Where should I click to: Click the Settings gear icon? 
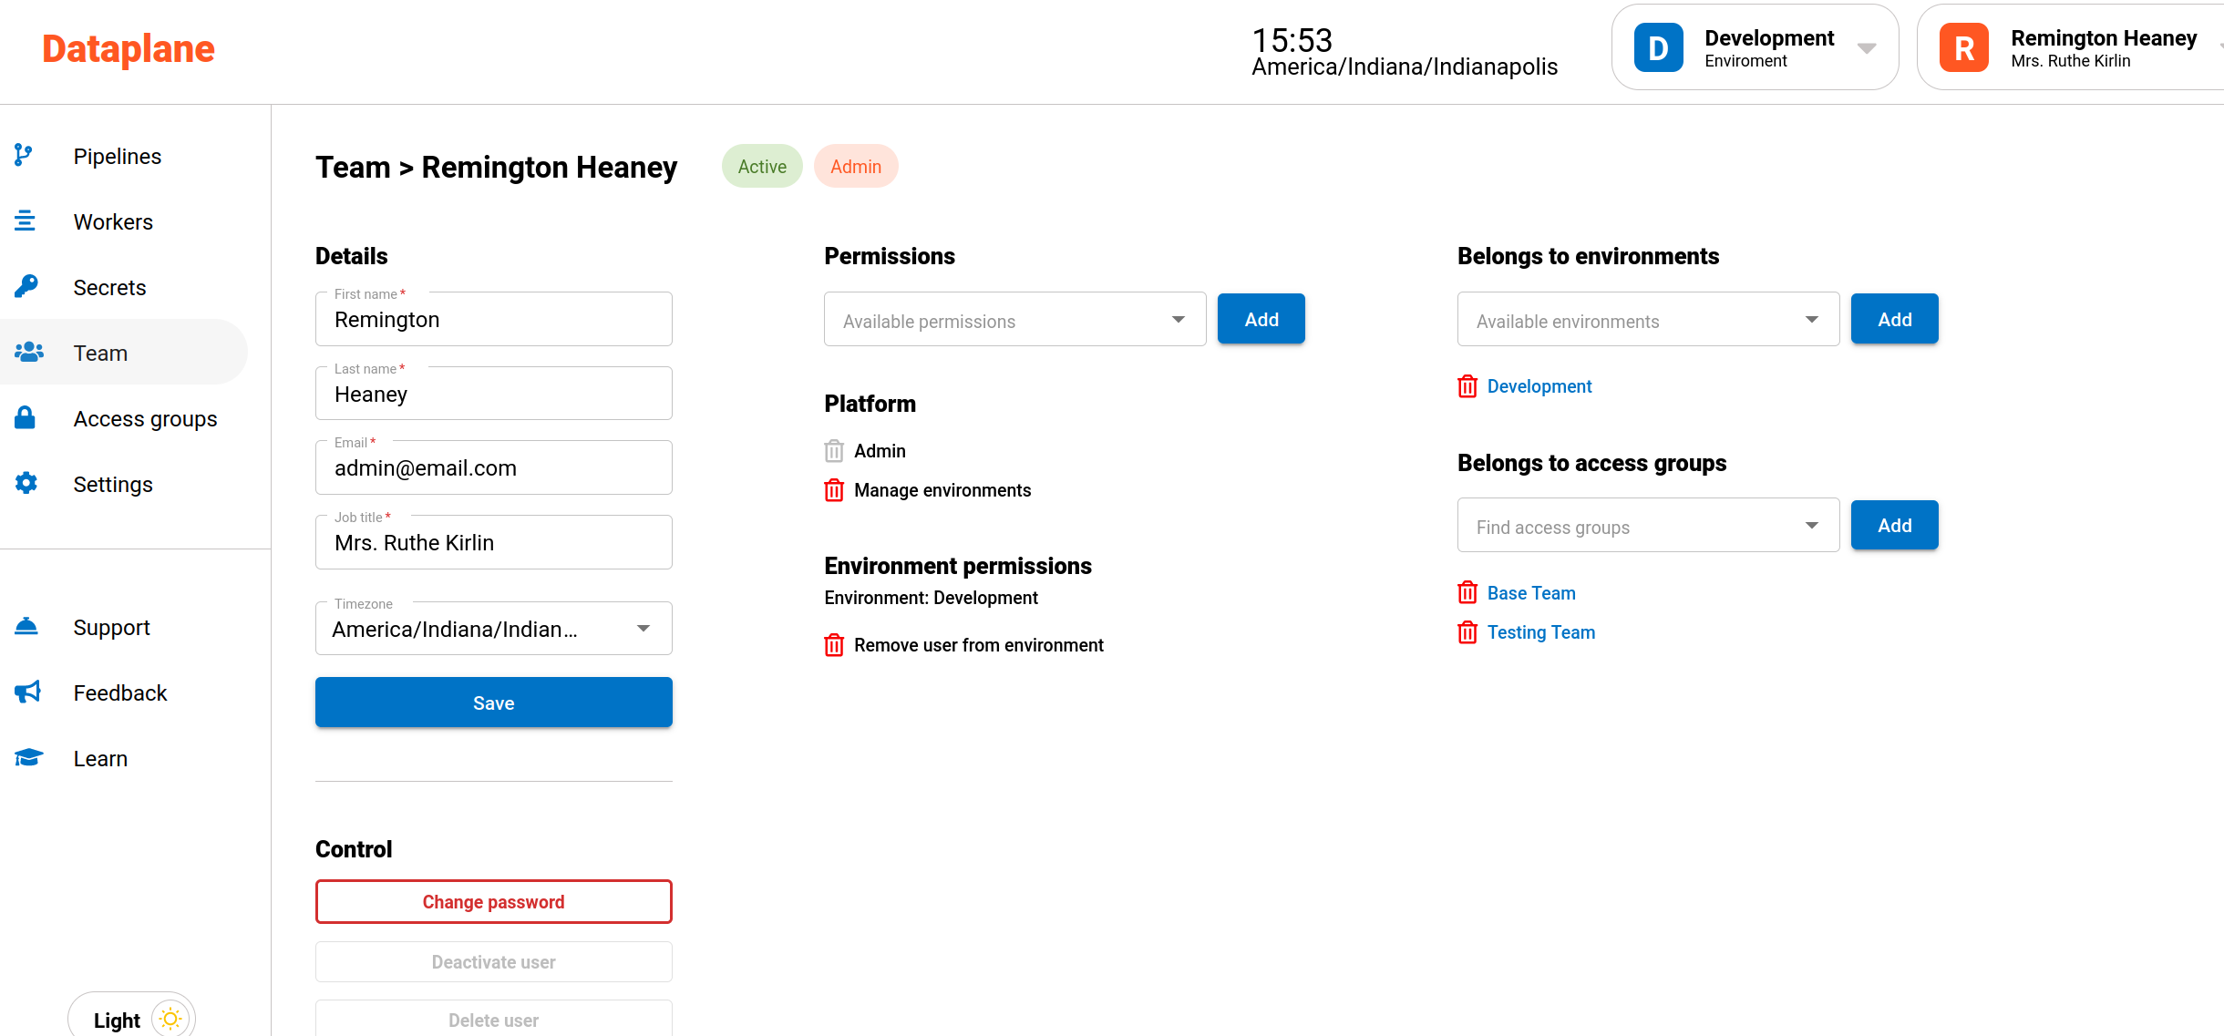click(x=26, y=484)
